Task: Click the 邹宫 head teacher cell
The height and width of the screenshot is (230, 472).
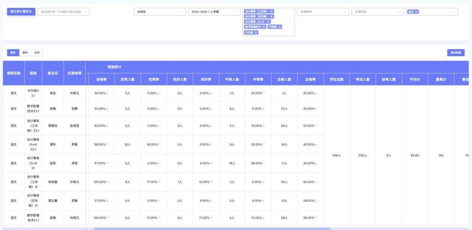Action: (x=53, y=93)
